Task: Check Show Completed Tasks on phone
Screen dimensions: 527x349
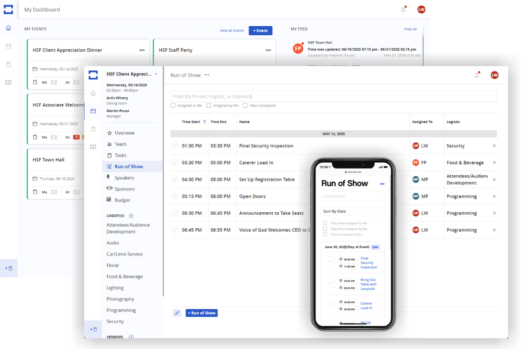Action: [x=325, y=235]
